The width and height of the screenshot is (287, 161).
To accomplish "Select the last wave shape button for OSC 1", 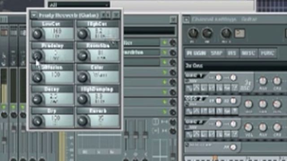I will click(235, 89).
